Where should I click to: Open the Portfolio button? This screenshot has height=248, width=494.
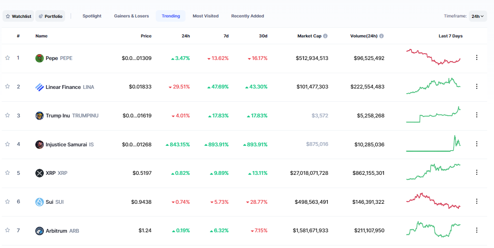[x=50, y=16]
